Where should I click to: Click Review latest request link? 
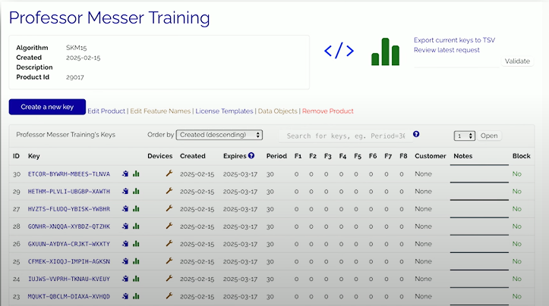click(x=446, y=50)
